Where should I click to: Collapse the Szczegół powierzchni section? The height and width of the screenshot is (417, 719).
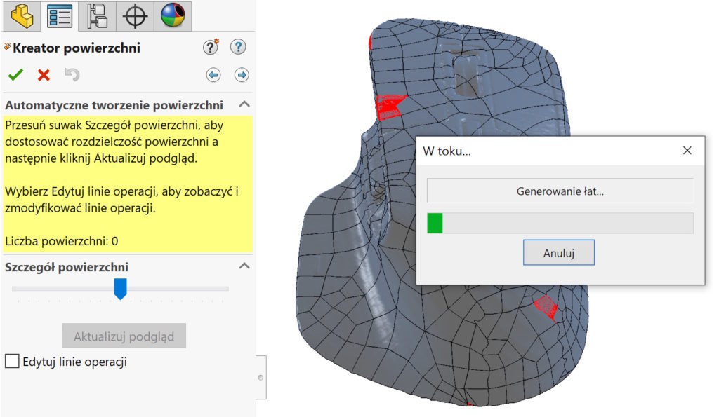pyautogui.click(x=244, y=266)
